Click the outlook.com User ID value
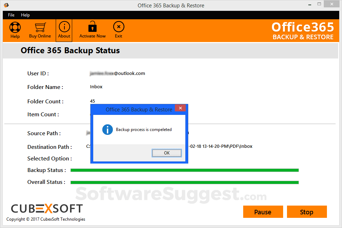 pyautogui.click(x=117, y=74)
